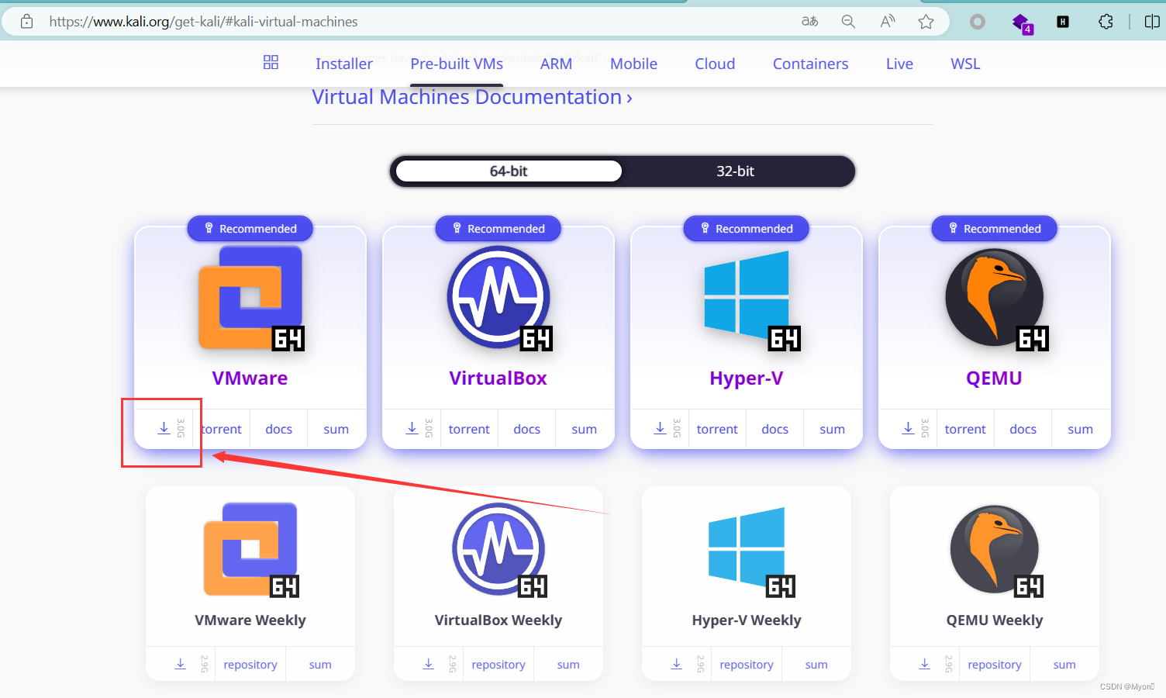
Task: Click the site info lock icon
Action: (x=26, y=22)
